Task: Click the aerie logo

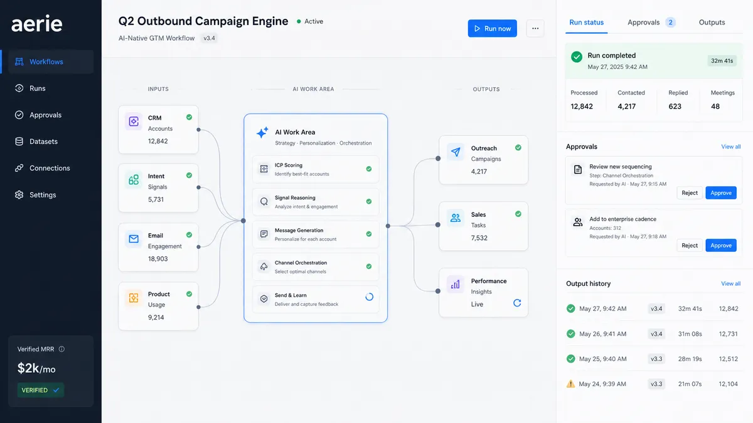Action: (x=37, y=24)
